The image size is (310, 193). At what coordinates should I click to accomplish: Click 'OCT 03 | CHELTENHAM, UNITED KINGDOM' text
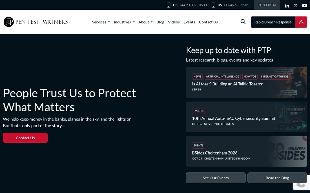221,158
